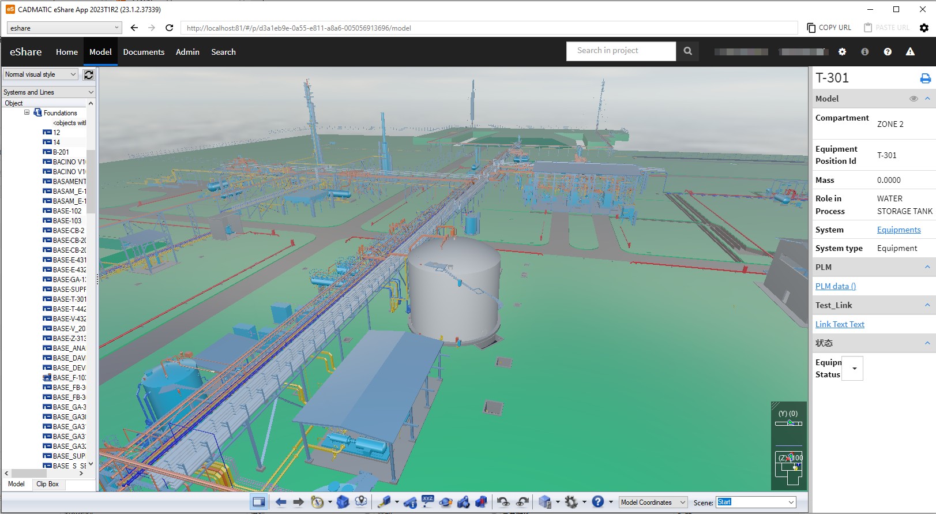Viewport: 936px width, 514px height.
Task: Select BASE-102 in the object tree
Action: (x=62, y=211)
